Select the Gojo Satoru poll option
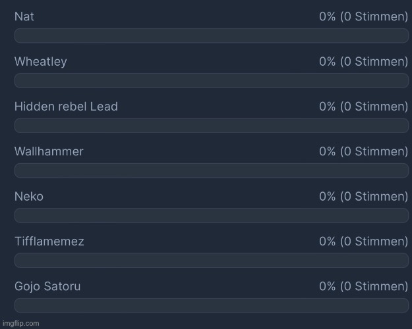 click(47, 286)
